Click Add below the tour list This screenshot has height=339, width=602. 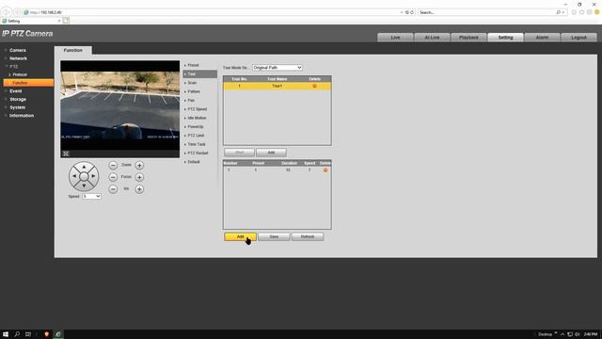click(271, 153)
